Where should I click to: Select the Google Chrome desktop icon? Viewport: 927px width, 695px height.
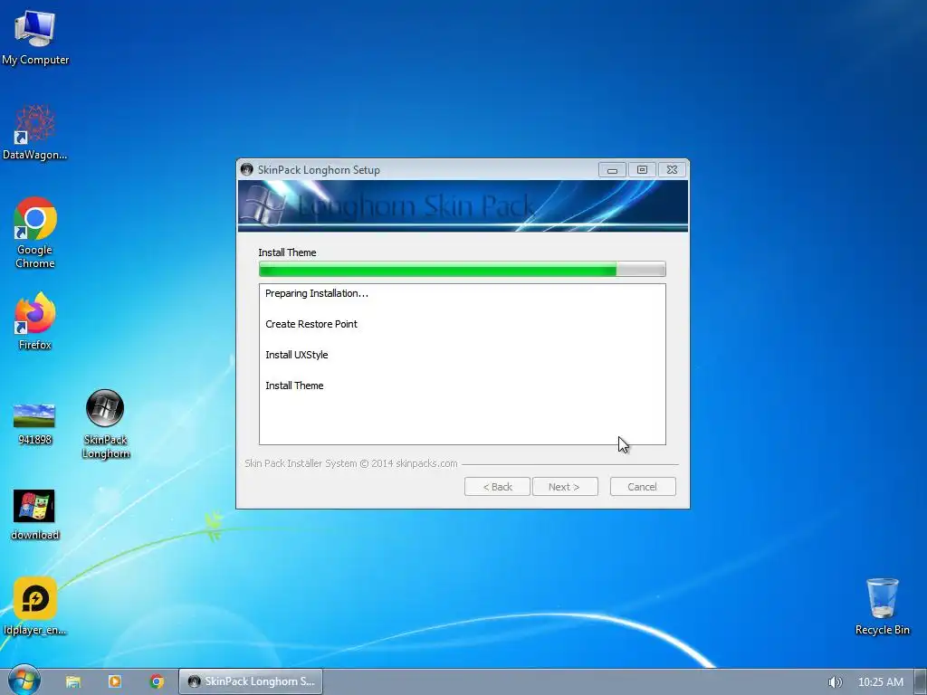35,233
